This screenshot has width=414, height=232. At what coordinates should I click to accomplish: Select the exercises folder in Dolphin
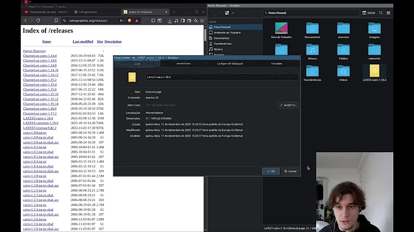343,30
